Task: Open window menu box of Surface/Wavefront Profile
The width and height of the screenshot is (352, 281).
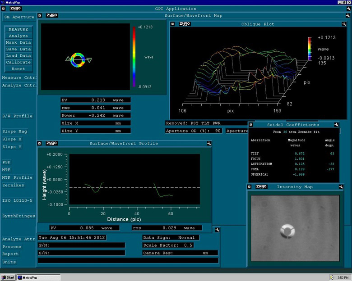Action: (x=40, y=143)
